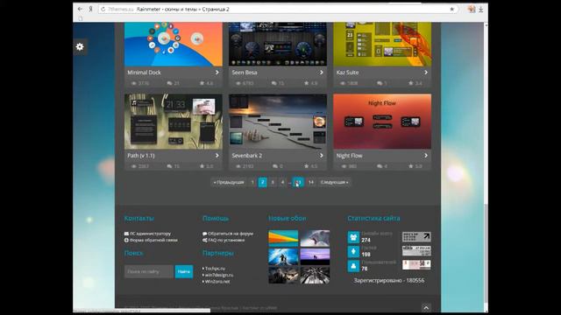Open the Sevenbark 2 preview thumbnail

(278, 122)
